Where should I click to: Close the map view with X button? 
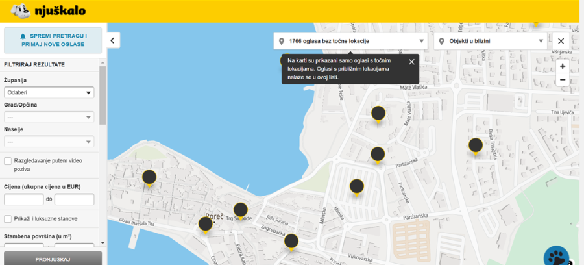(x=561, y=41)
